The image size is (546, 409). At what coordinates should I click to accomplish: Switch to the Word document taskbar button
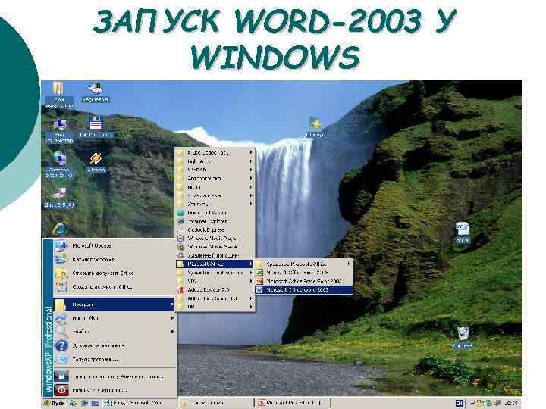pos(140,403)
